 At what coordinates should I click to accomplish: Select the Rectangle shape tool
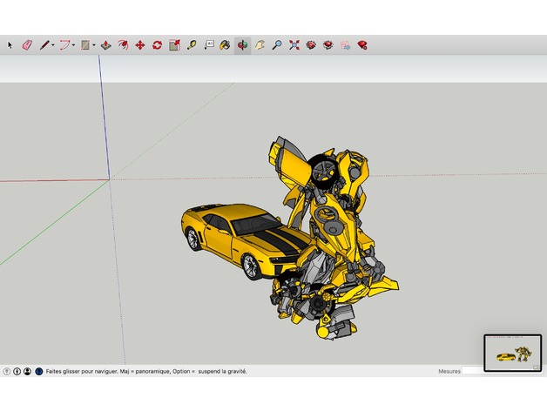pos(85,45)
